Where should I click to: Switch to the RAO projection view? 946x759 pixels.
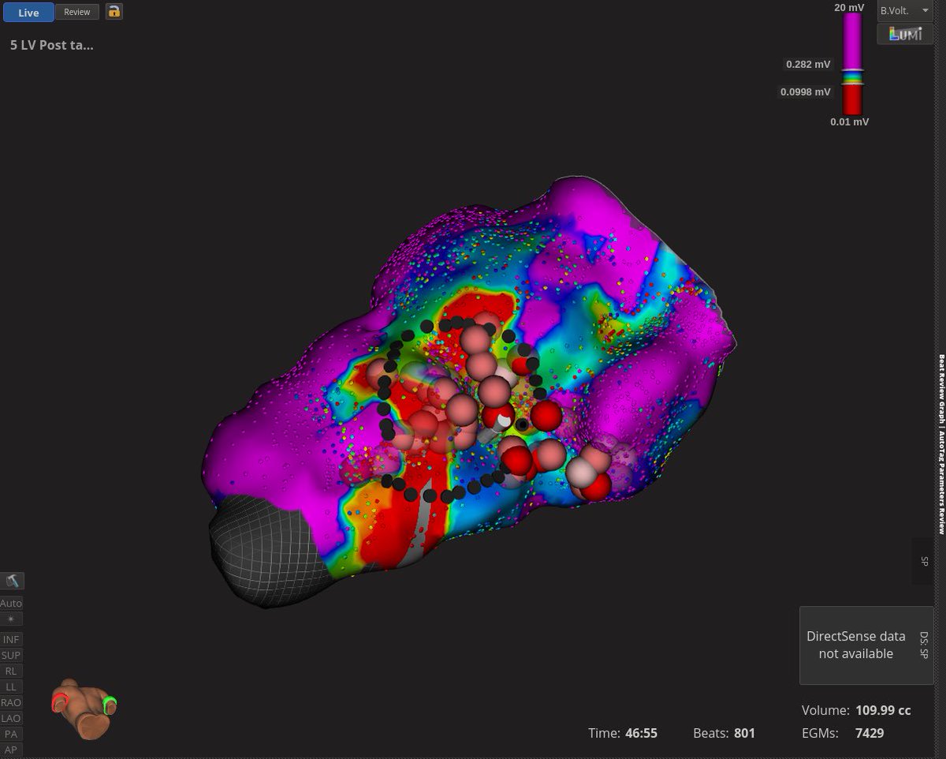pyautogui.click(x=11, y=702)
